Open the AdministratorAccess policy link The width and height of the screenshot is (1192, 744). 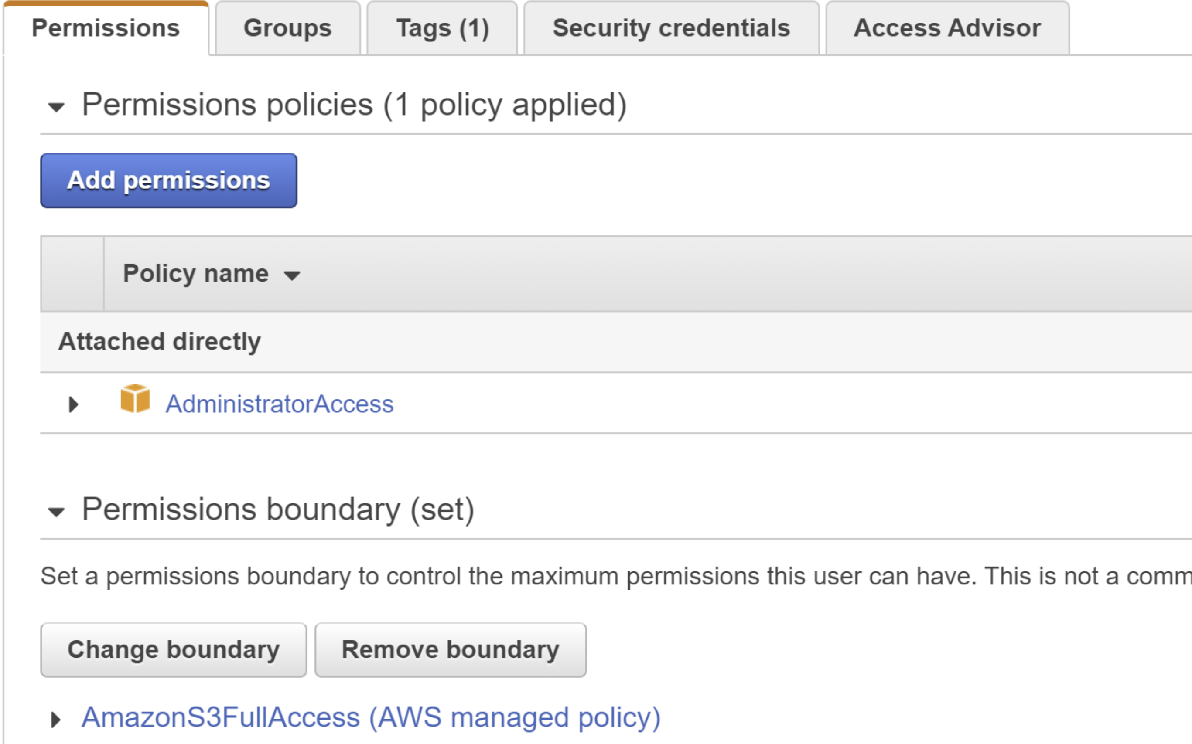(x=279, y=404)
